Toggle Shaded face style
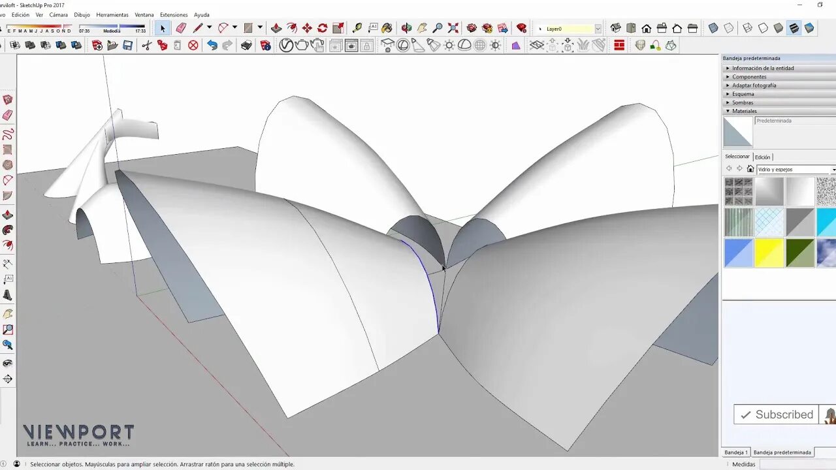 (779, 28)
